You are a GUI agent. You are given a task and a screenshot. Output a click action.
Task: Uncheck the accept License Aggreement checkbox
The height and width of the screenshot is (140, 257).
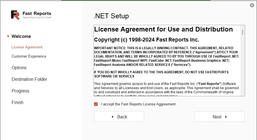96,104
